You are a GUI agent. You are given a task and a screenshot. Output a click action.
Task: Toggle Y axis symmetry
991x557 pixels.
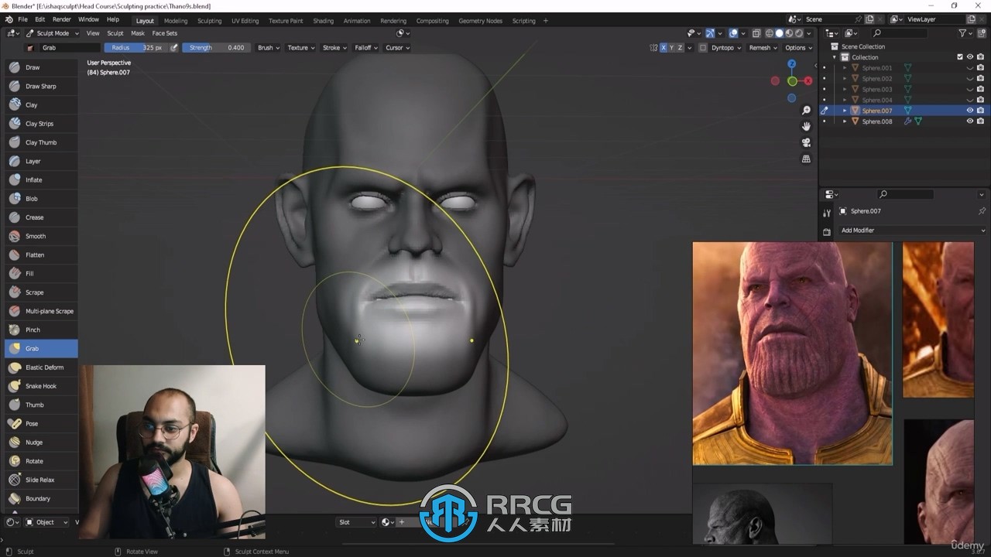pos(672,48)
